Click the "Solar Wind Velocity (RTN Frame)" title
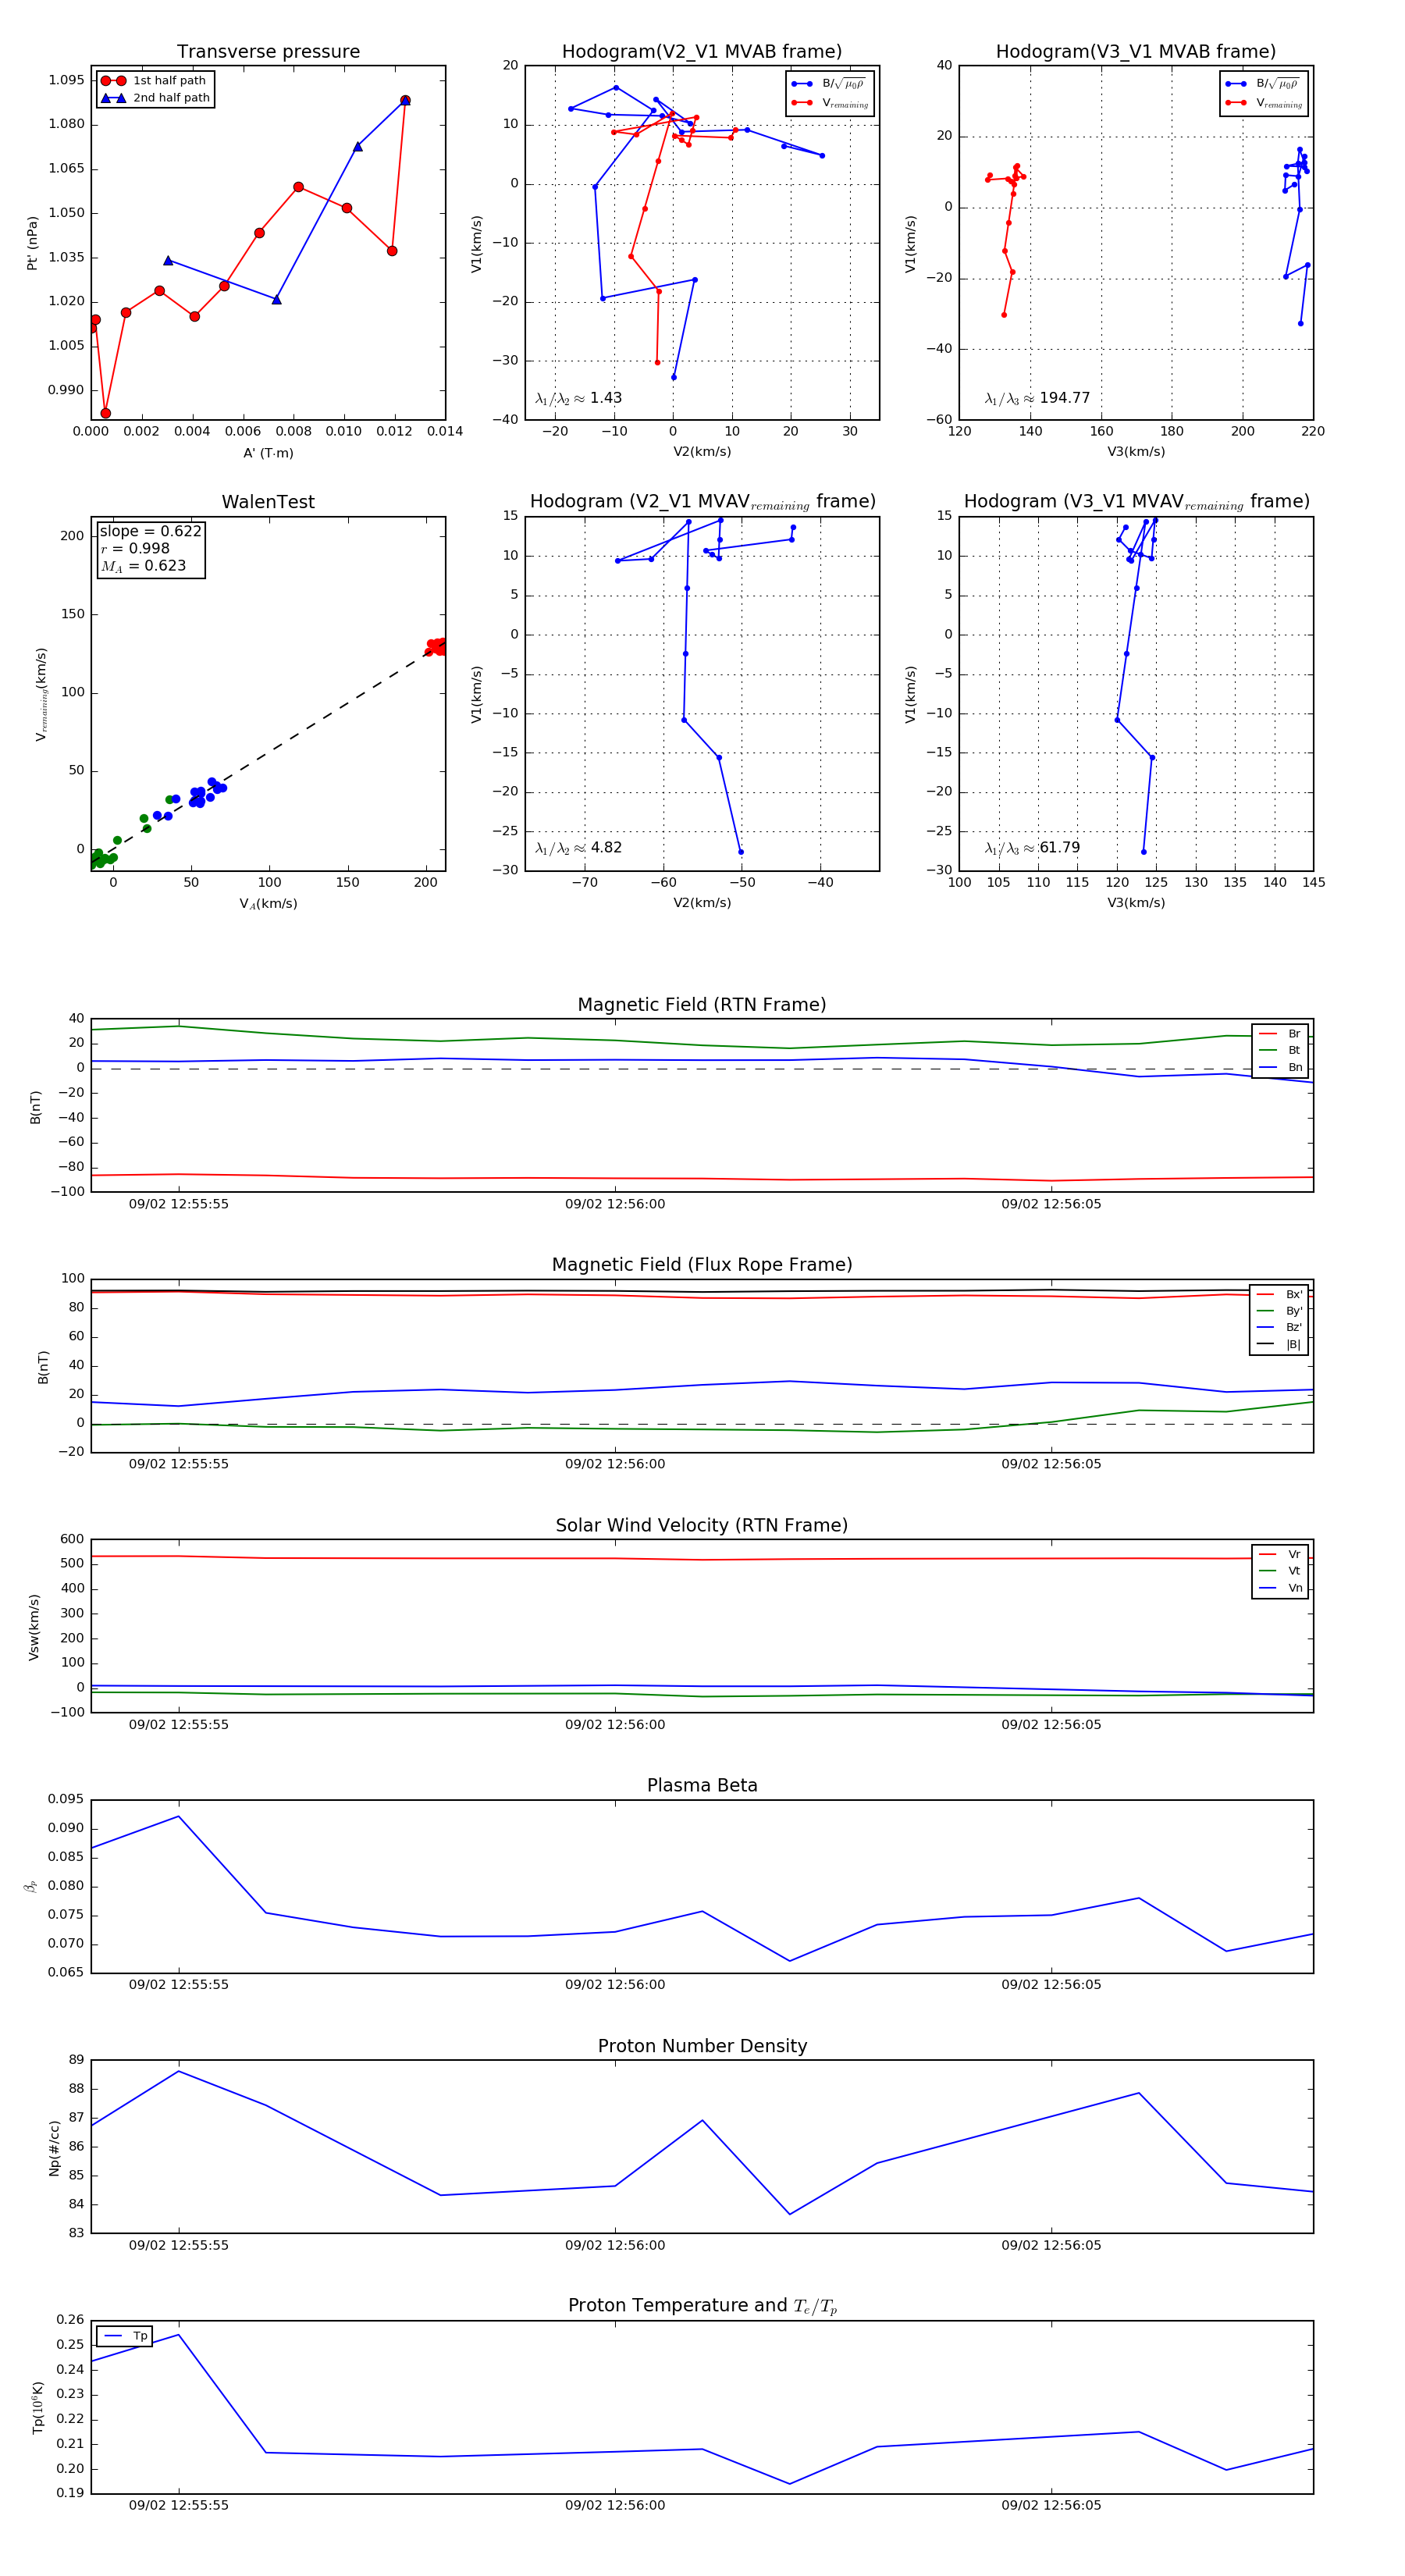This screenshot has height=2576, width=1405. pyautogui.click(x=702, y=1525)
